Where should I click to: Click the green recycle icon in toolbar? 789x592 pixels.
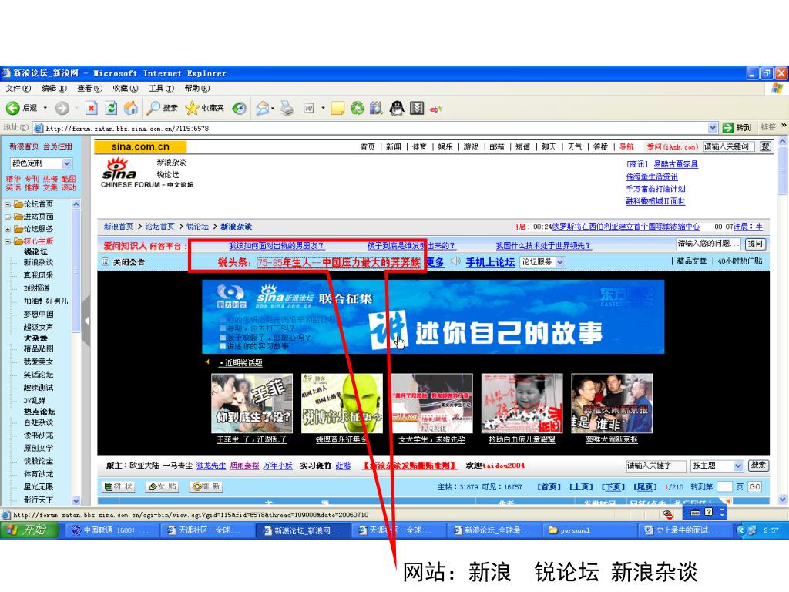[x=358, y=108]
